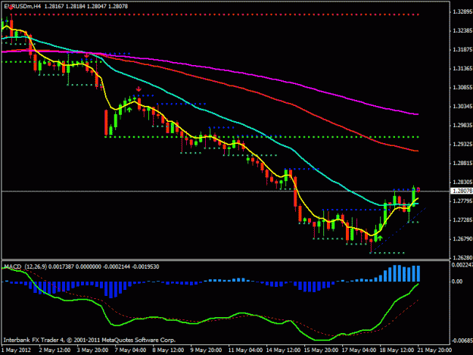The height and width of the screenshot is (355, 473).
Task: Click the red marker on the latest candle
Action: pos(418,190)
